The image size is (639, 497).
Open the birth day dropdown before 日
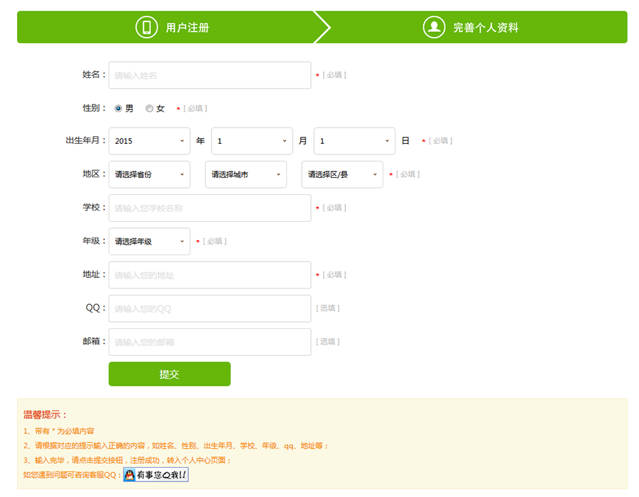[x=354, y=141]
